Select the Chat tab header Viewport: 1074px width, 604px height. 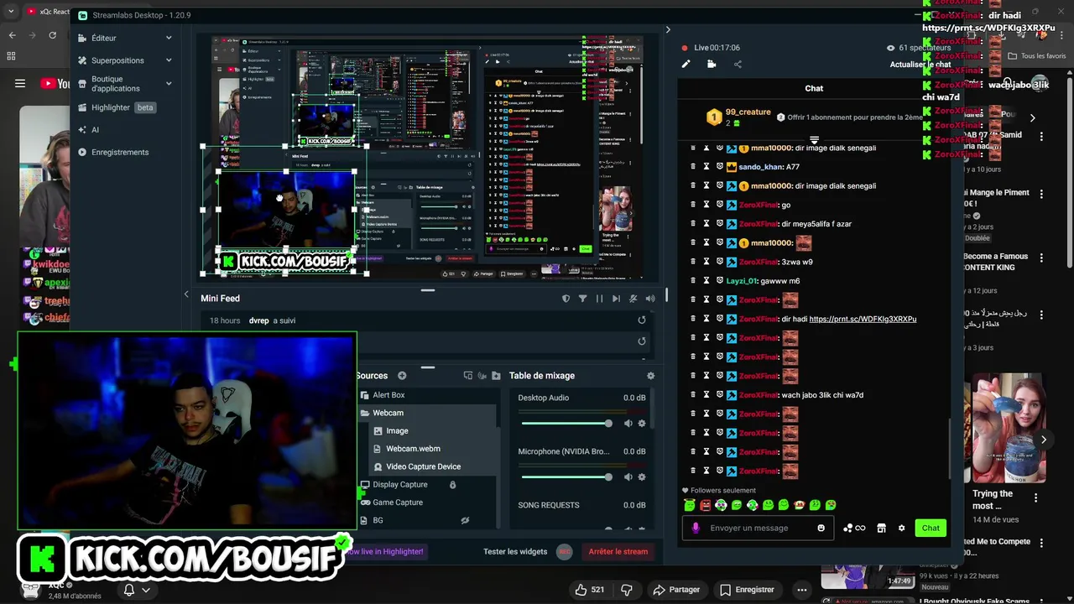click(814, 88)
